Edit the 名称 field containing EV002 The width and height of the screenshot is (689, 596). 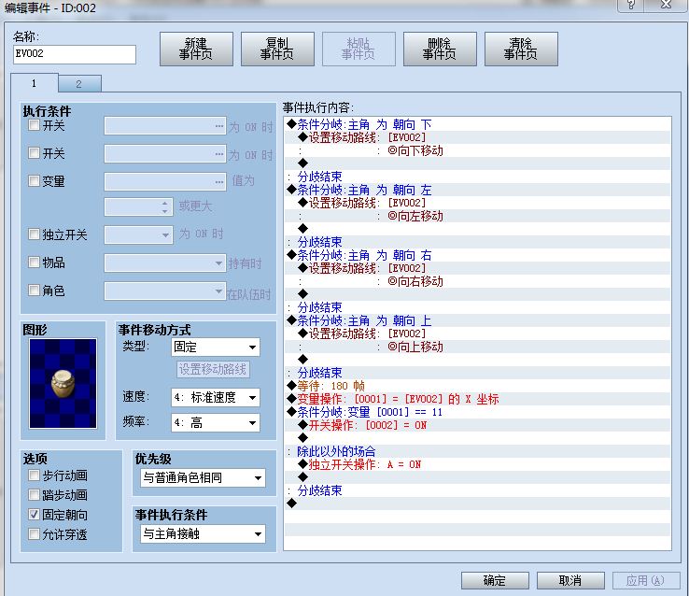75,54
